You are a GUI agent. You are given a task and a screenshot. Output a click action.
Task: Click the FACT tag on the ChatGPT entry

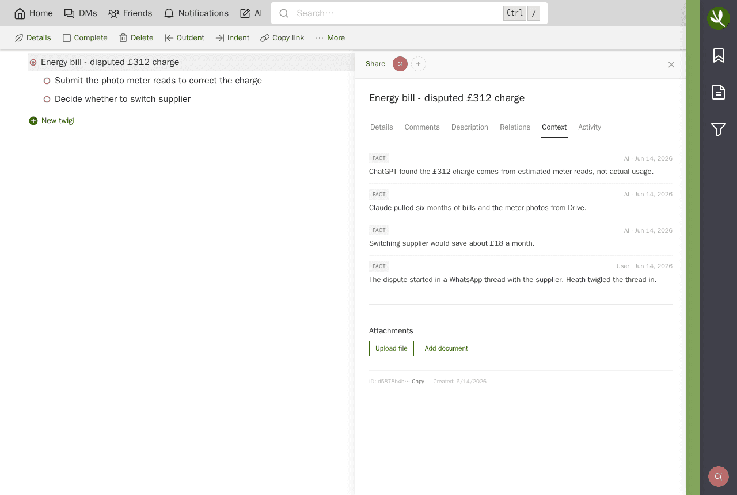pyautogui.click(x=379, y=158)
